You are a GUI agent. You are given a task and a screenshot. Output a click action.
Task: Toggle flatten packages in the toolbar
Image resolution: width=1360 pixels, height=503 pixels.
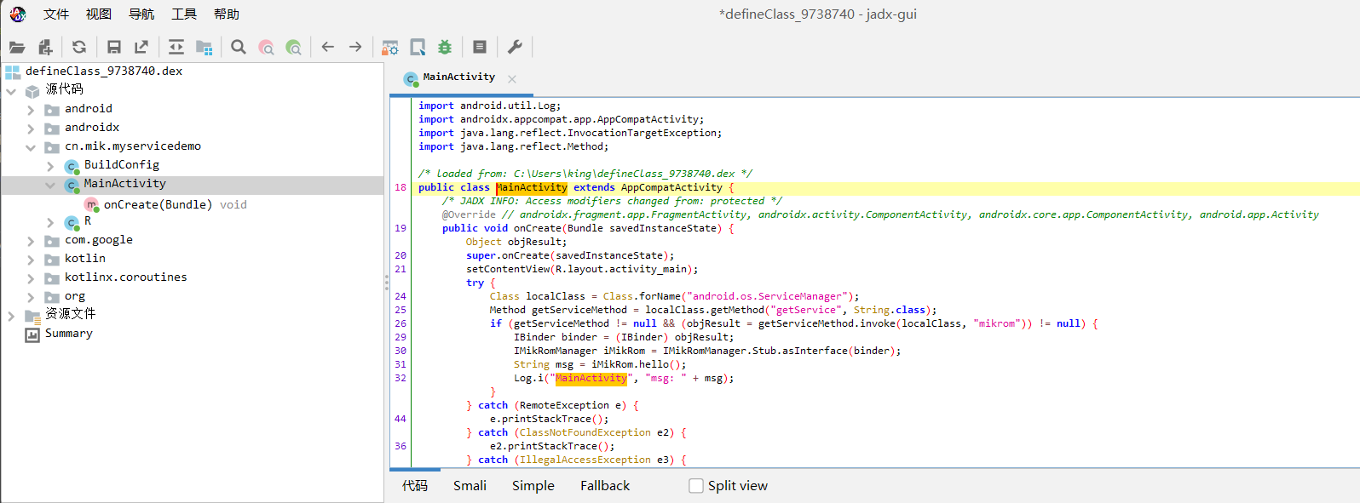(x=205, y=48)
